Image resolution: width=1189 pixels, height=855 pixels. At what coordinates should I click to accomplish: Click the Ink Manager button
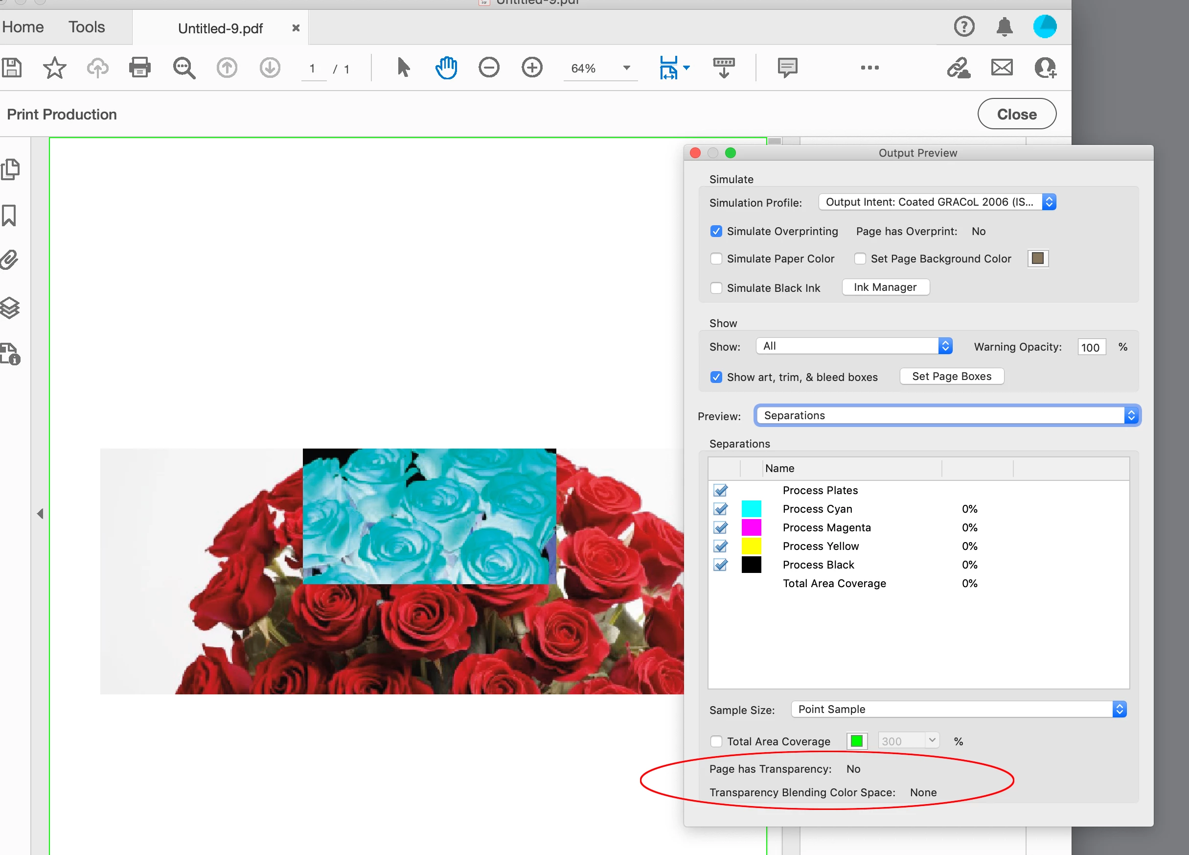[x=885, y=287]
